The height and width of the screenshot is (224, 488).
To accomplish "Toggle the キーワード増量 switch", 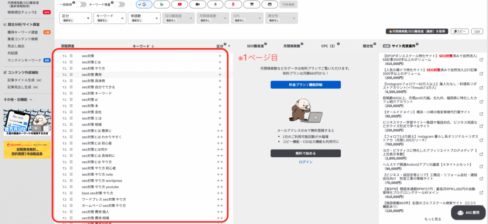I will coord(120,4).
